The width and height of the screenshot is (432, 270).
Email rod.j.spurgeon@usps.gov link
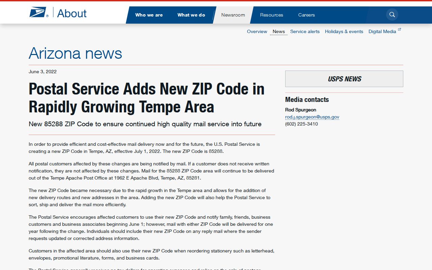(312, 117)
